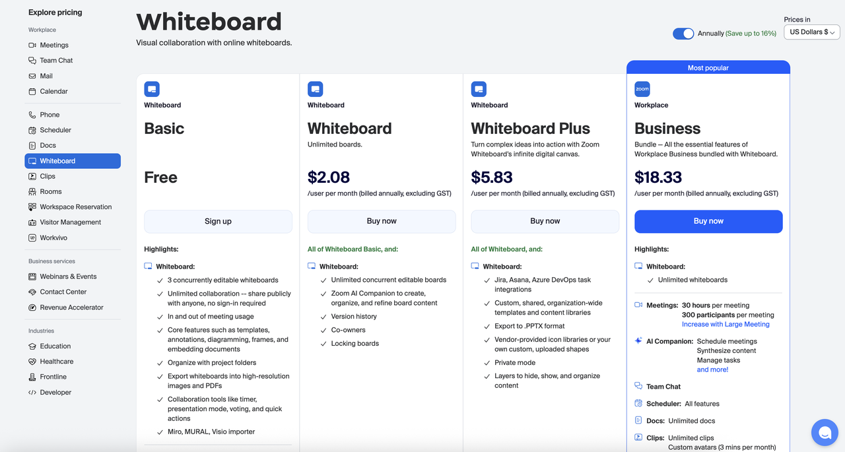Click Buy now for Whiteboard Plus
845x452 pixels.
click(x=545, y=222)
